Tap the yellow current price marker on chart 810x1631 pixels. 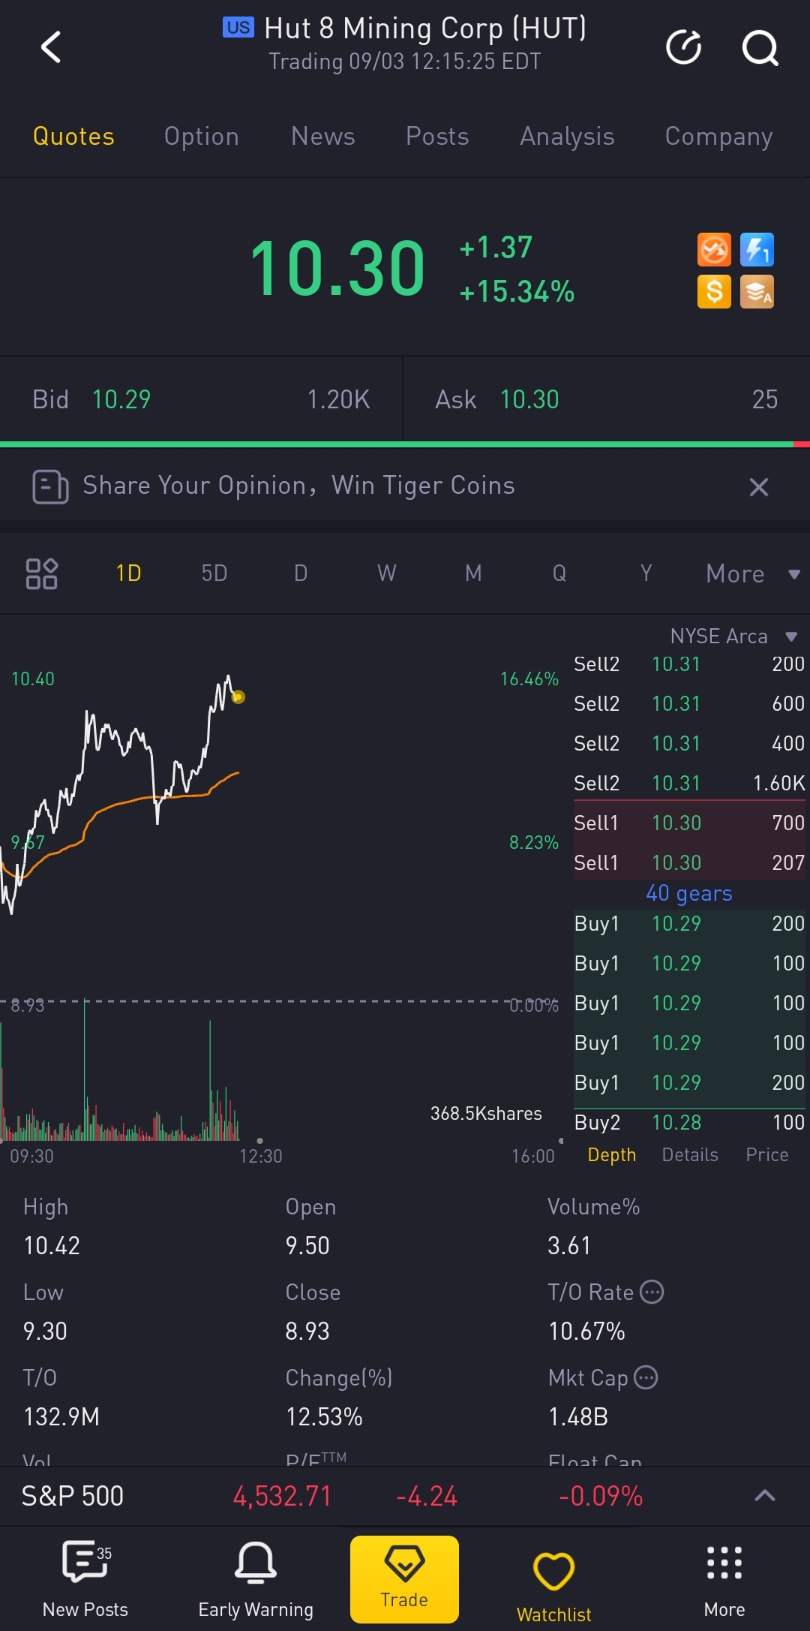238,697
